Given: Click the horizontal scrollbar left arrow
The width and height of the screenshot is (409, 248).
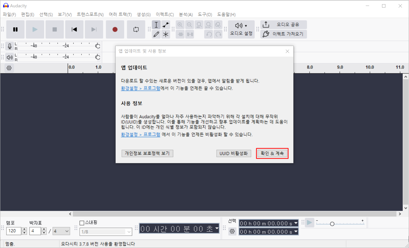Looking at the screenshot, I should click(x=70, y=214).
